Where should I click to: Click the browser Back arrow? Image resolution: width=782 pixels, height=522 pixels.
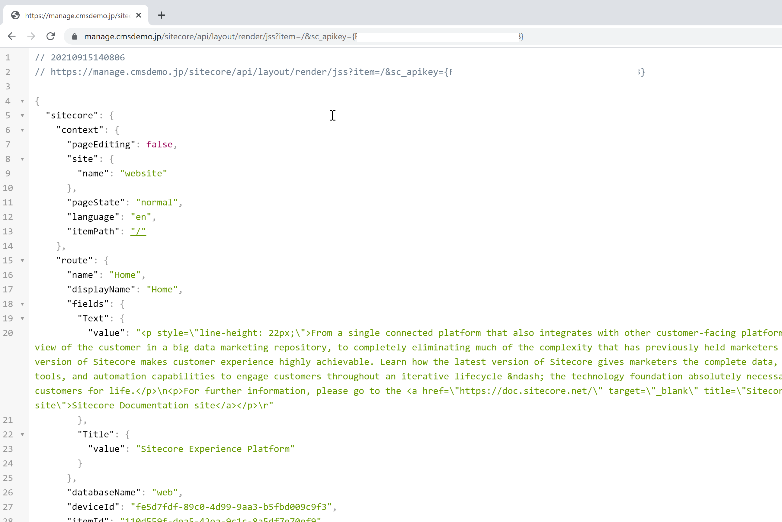[x=12, y=36]
